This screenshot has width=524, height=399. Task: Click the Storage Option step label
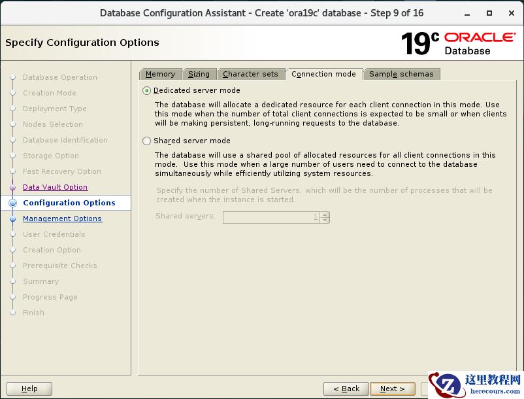click(51, 156)
